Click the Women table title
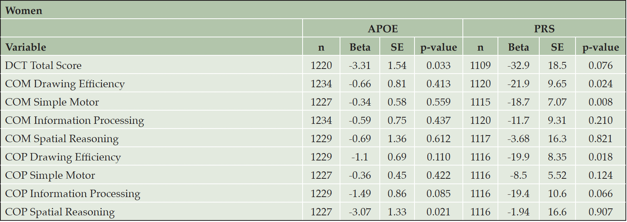The image size is (627, 222). tap(24, 11)
